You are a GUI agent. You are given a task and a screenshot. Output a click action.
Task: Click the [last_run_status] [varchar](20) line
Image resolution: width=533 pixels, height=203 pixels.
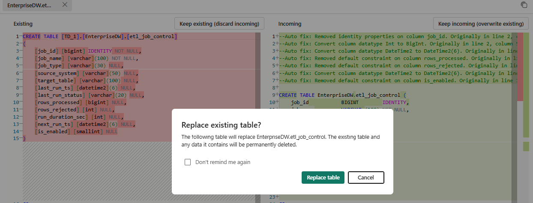(x=90, y=95)
